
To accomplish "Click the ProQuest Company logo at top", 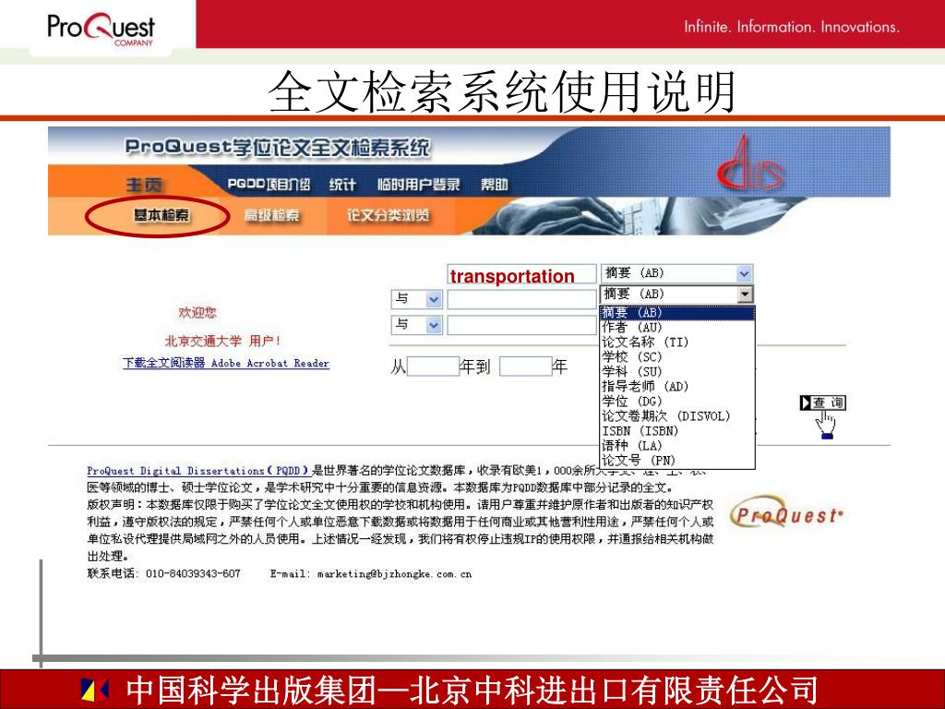I will 101,28.
